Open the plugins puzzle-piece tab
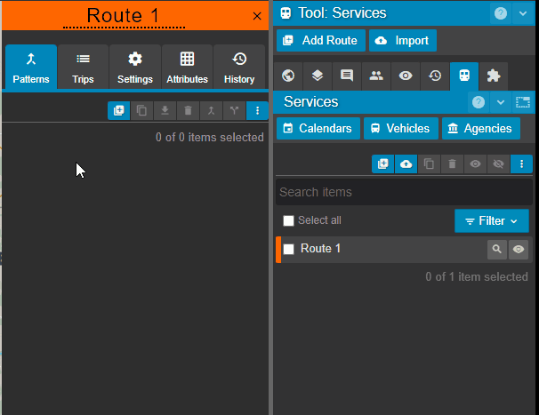Image resolution: width=539 pixels, height=415 pixels. (x=493, y=76)
